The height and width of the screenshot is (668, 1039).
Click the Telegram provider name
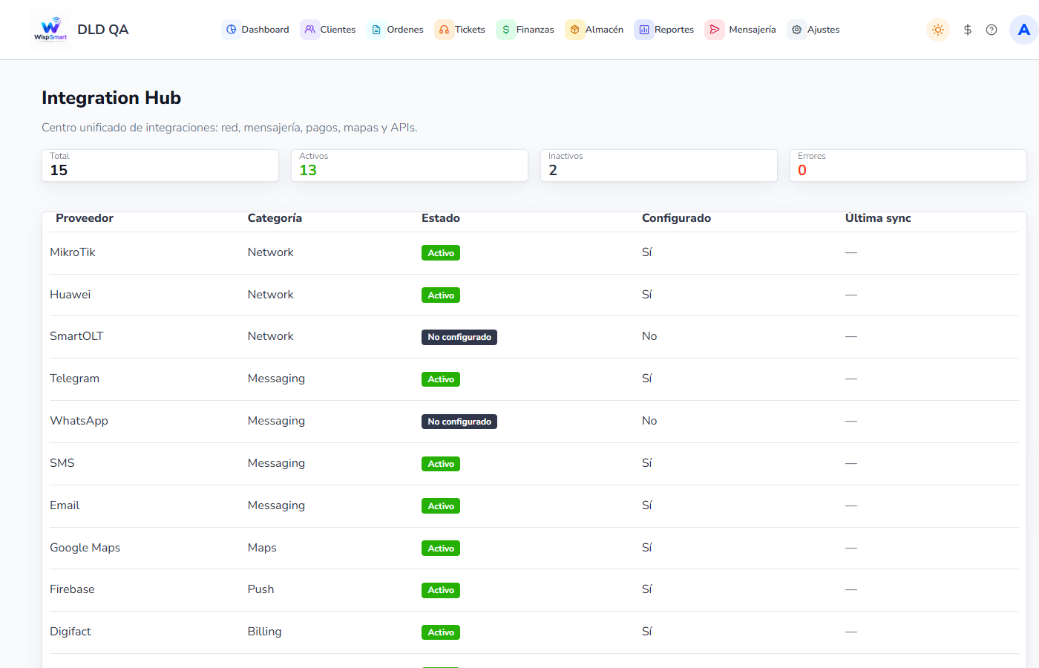click(74, 379)
